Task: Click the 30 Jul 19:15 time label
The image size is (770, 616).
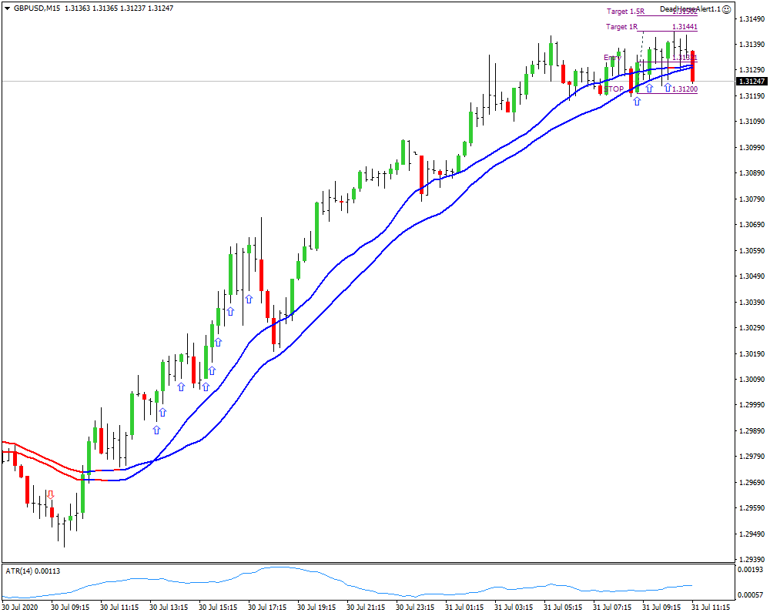Action: (316, 608)
